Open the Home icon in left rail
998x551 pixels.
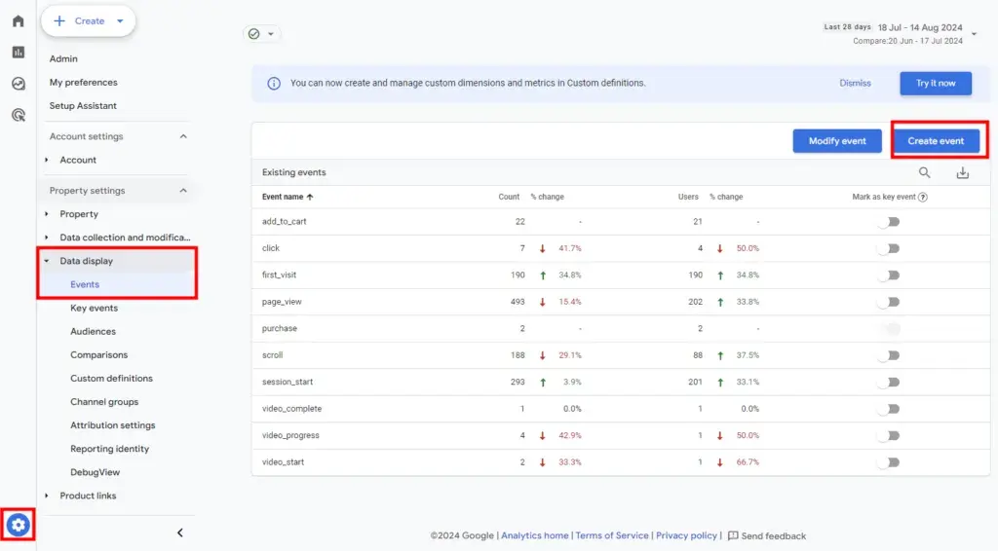tap(18, 20)
